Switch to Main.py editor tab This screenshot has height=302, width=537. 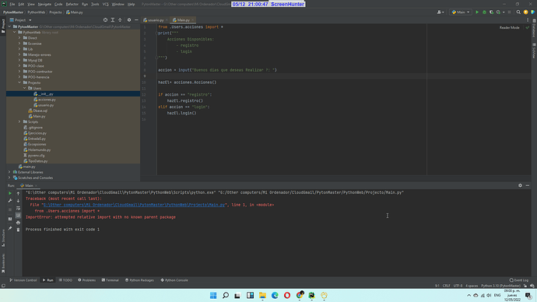183,20
